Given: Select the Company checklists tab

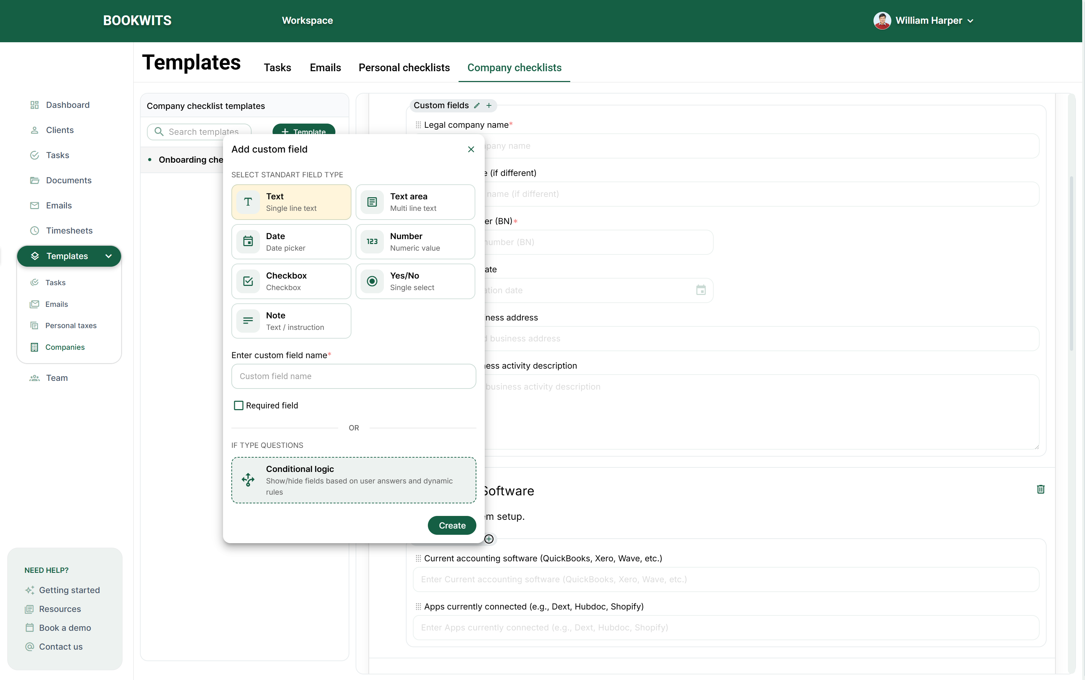Looking at the screenshot, I should (x=514, y=67).
